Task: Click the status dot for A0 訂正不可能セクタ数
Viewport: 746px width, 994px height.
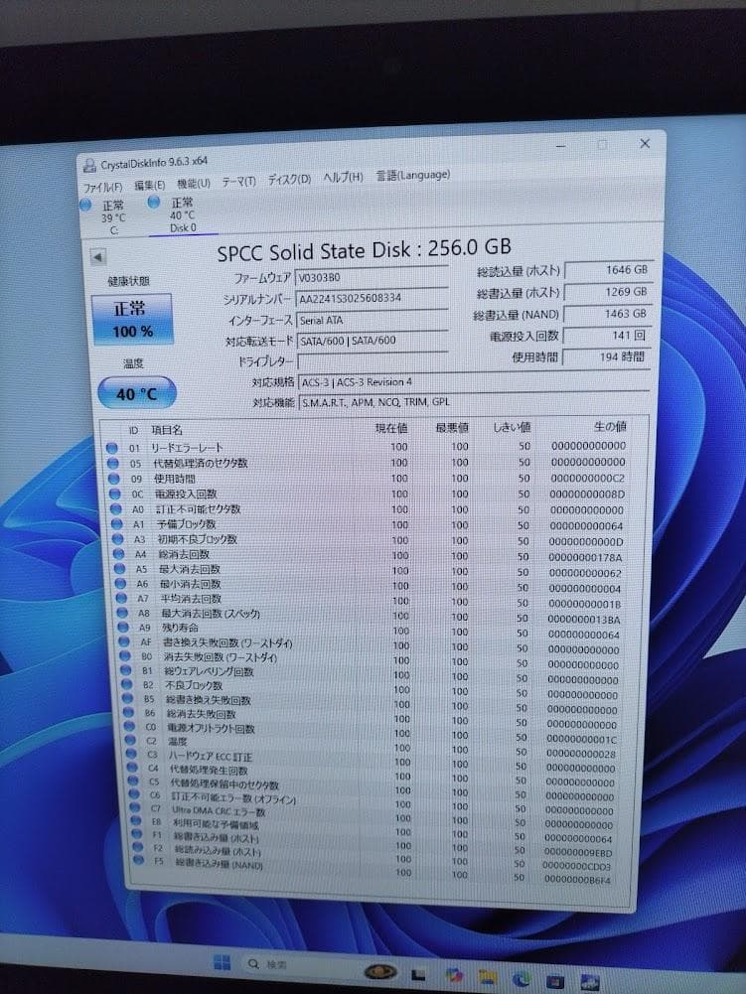Action: click(116, 509)
